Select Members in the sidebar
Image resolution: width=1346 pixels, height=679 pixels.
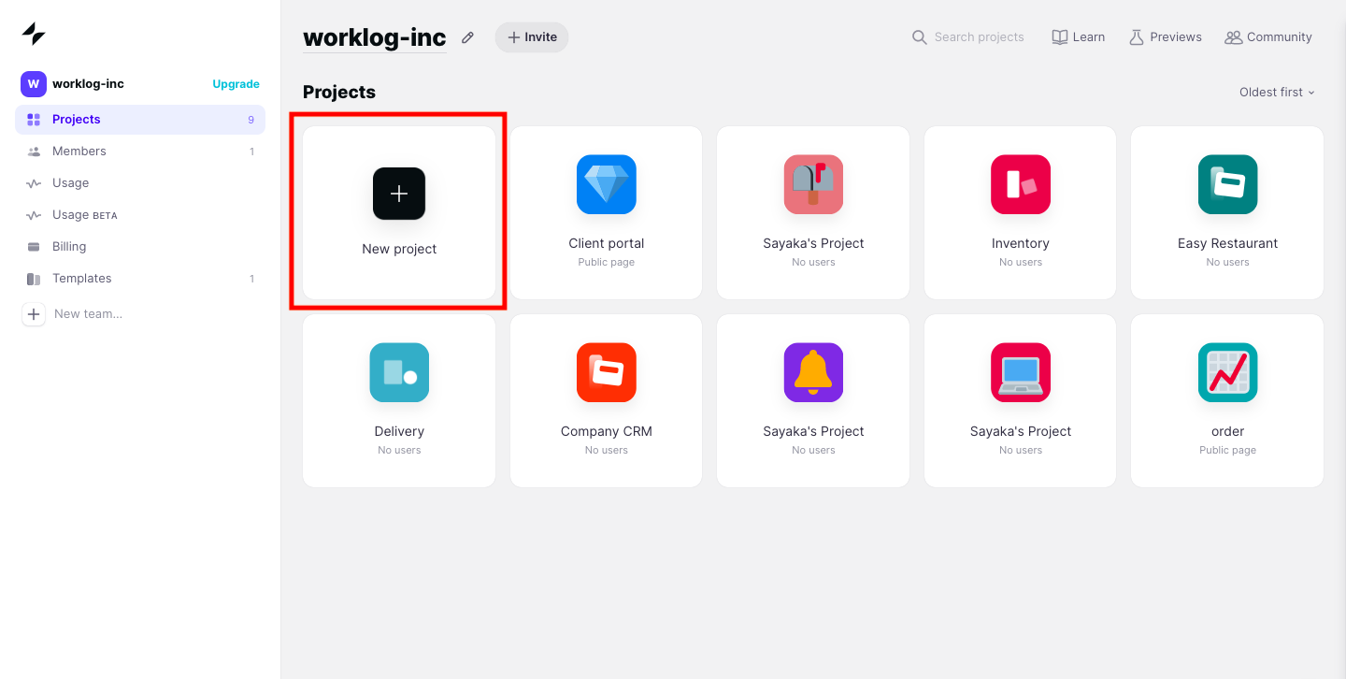79,152
